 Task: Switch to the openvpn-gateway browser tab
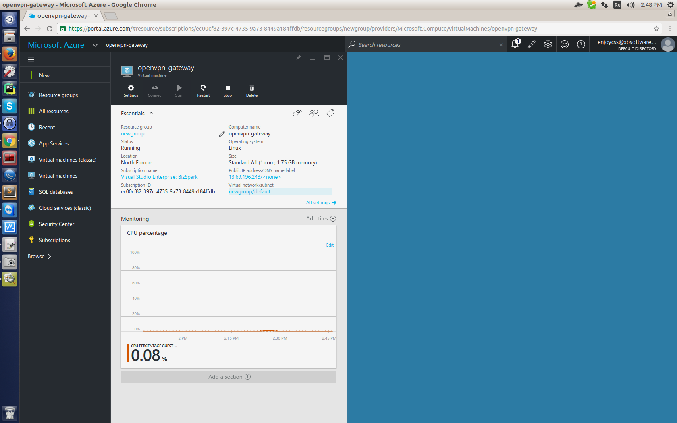60,15
